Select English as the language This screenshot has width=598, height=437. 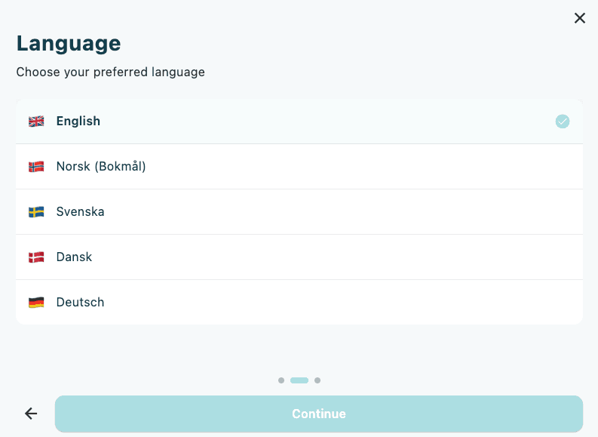[x=299, y=122]
